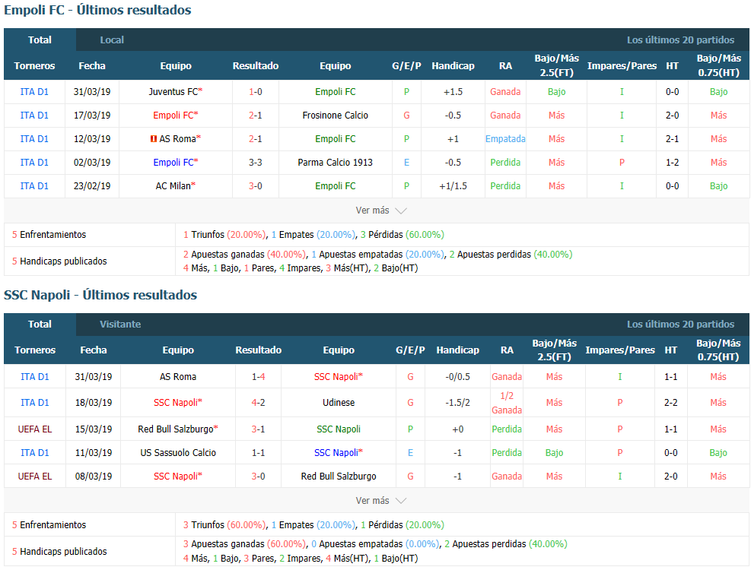Click Juventus FC team name
The image size is (751, 570).
pyautogui.click(x=173, y=91)
